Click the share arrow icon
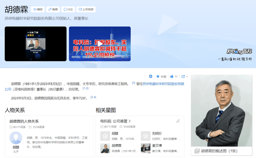The height and width of the screenshot is (158, 256). pos(183,76)
